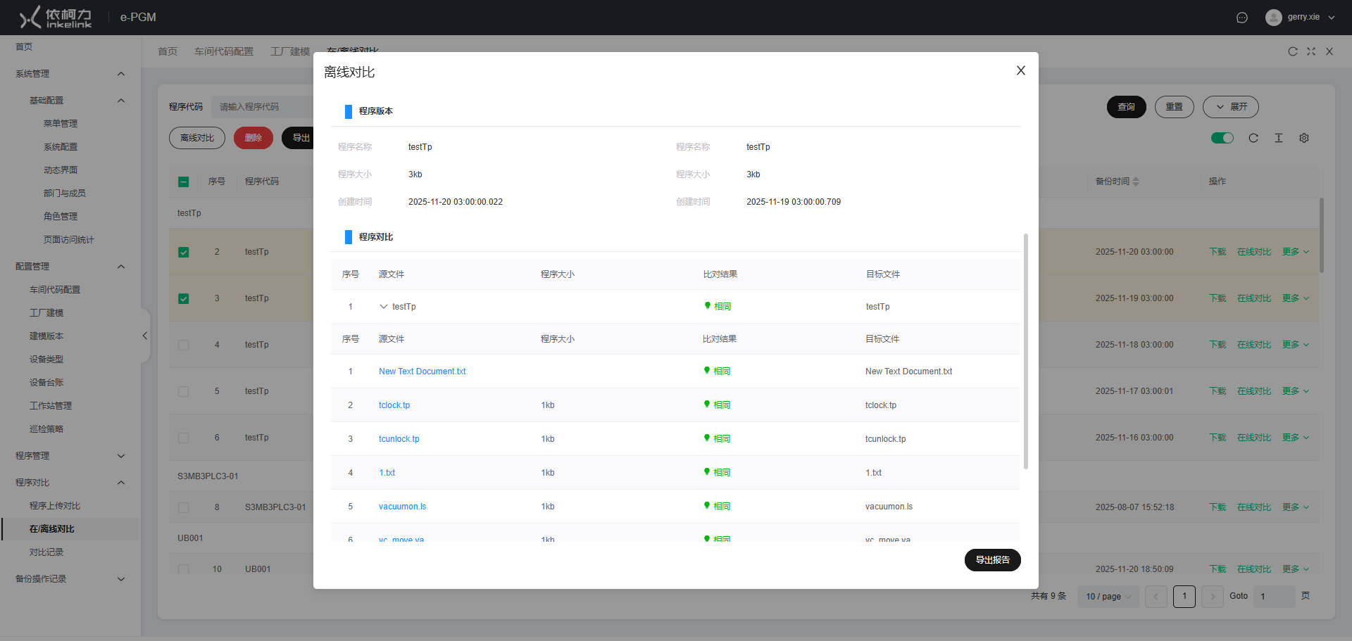The width and height of the screenshot is (1352, 641).
Task: Click the message chat icon in header
Action: pyautogui.click(x=1242, y=18)
